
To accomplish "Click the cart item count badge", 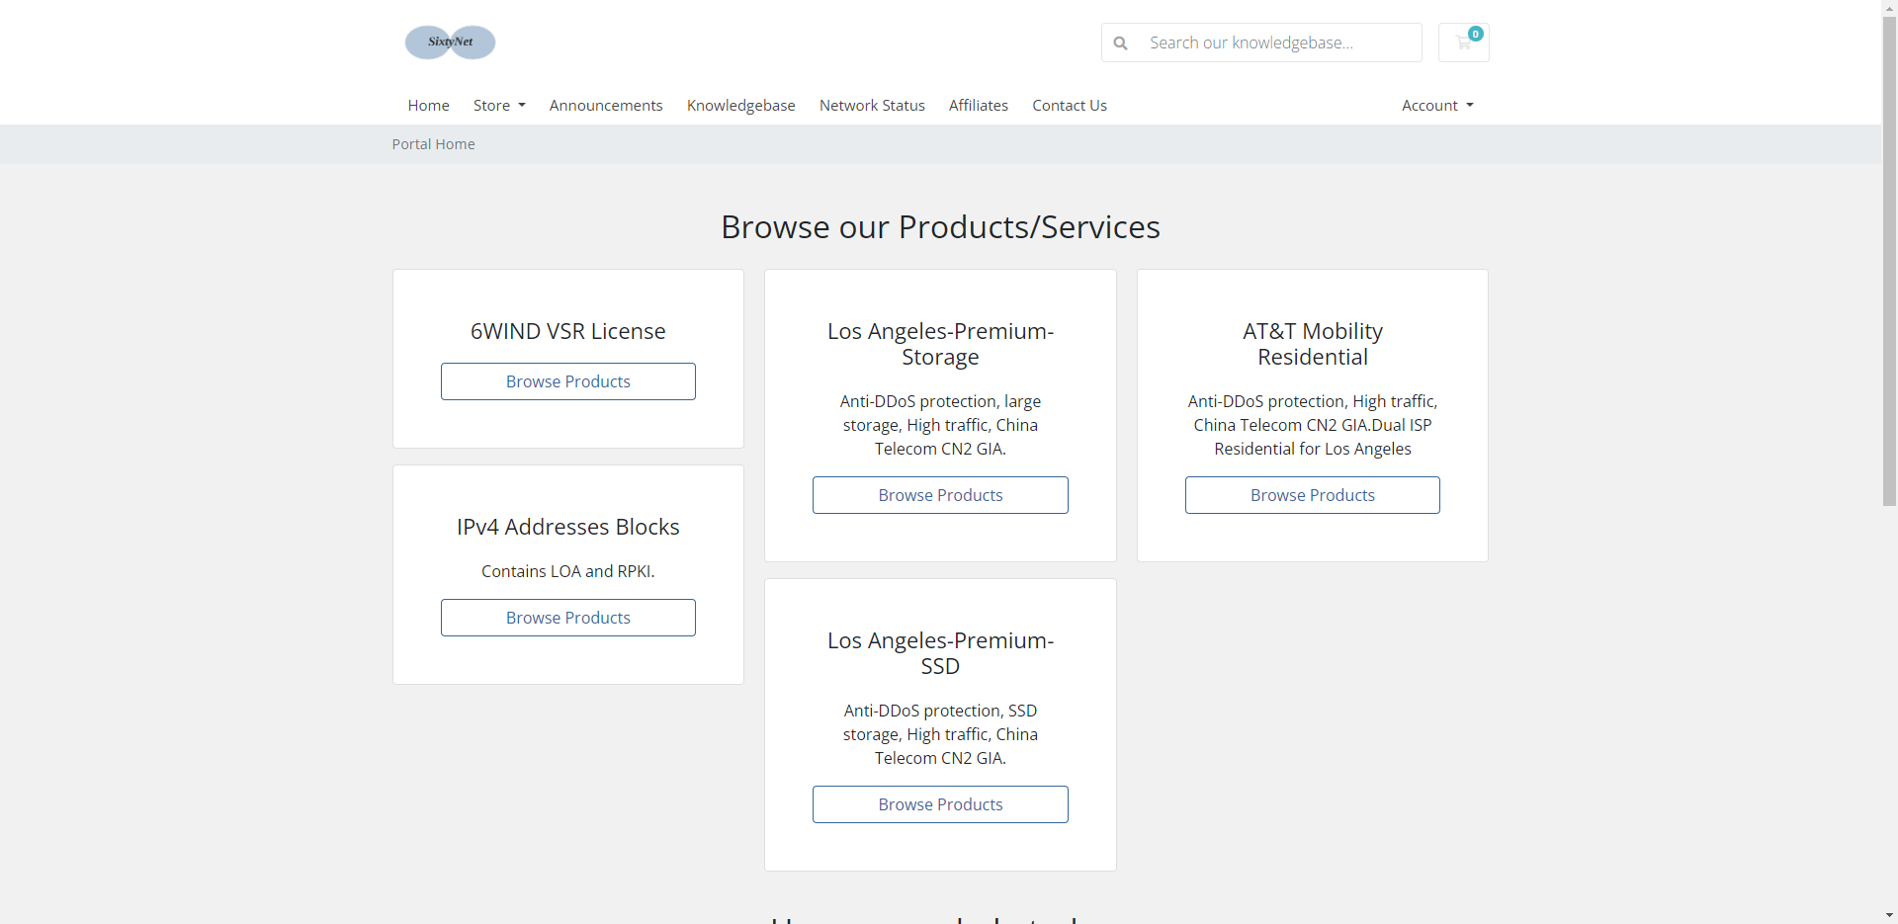I will (1475, 33).
